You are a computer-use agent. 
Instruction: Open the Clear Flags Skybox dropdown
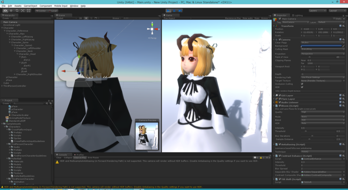(322, 43)
